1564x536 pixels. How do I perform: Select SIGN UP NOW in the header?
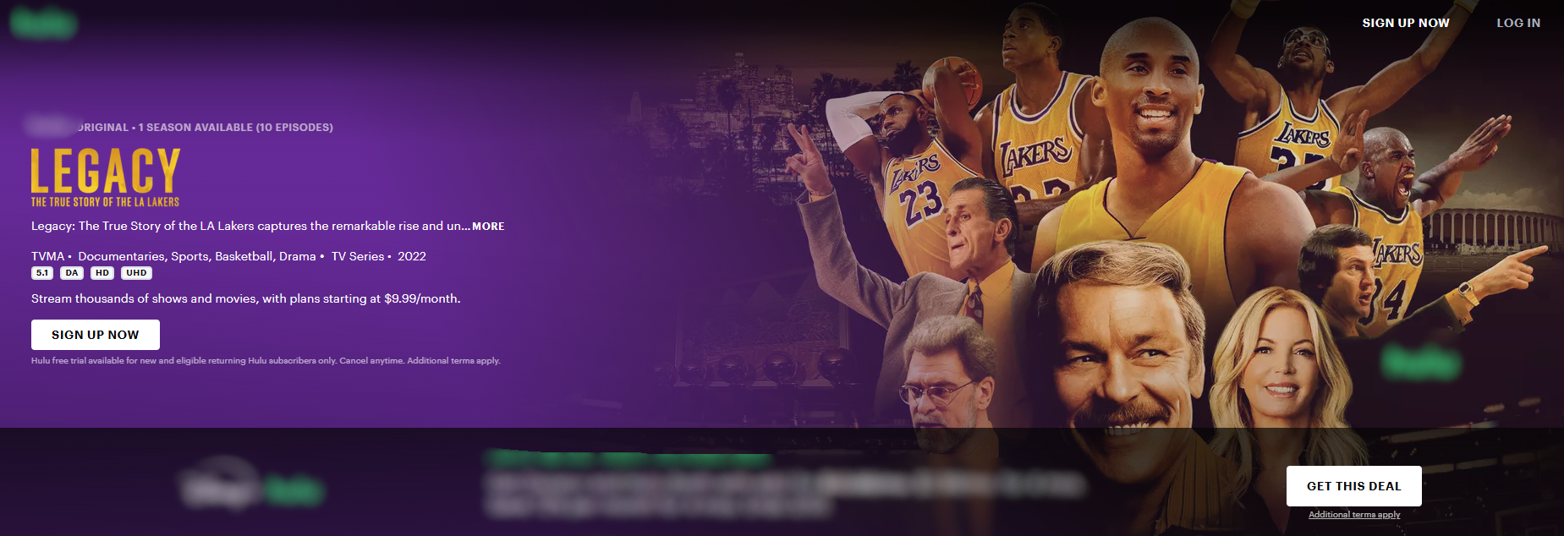tap(1406, 23)
